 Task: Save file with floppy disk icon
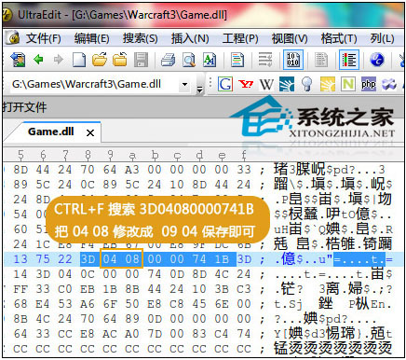click(142, 60)
